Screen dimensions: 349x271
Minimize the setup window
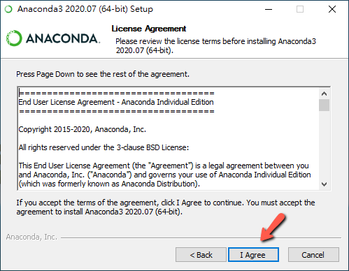click(x=269, y=9)
